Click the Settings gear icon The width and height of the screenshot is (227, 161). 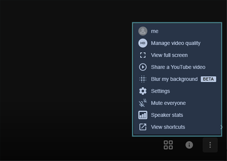[143, 91]
